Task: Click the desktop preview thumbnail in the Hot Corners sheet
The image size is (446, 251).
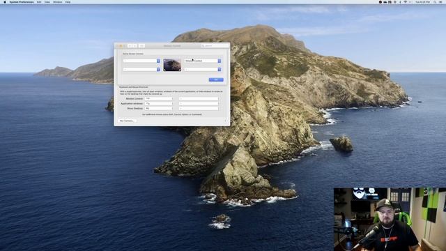Action: tap(172, 65)
